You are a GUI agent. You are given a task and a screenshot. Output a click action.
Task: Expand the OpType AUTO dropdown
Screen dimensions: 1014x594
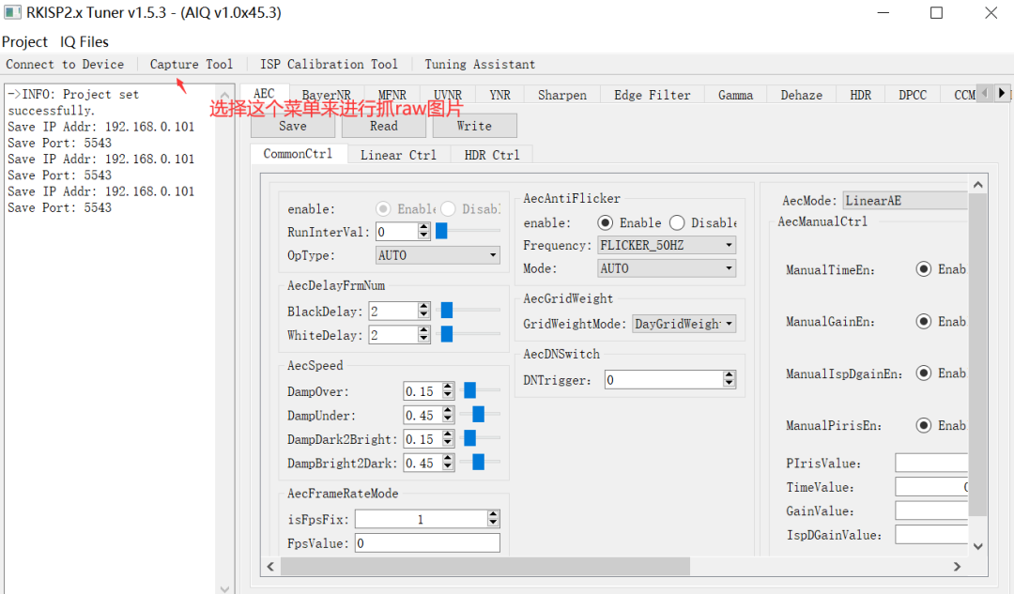point(438,255)
